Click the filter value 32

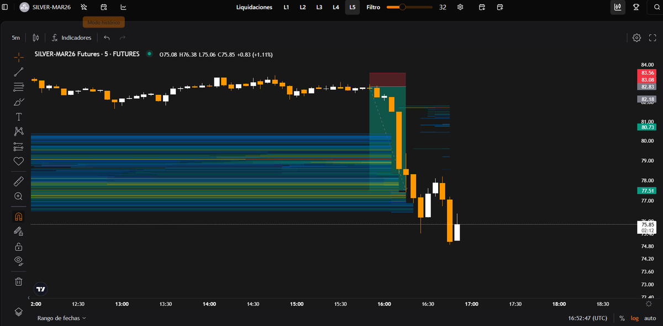443,7
